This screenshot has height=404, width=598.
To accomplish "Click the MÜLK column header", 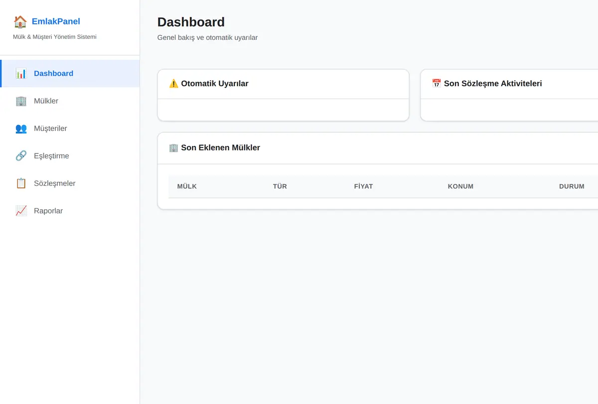I will pos(187,186).
